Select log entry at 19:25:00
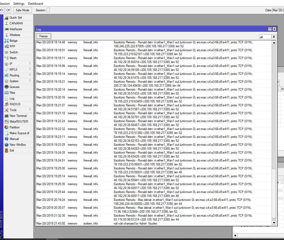The image size is (284, 240). (154, 170)
